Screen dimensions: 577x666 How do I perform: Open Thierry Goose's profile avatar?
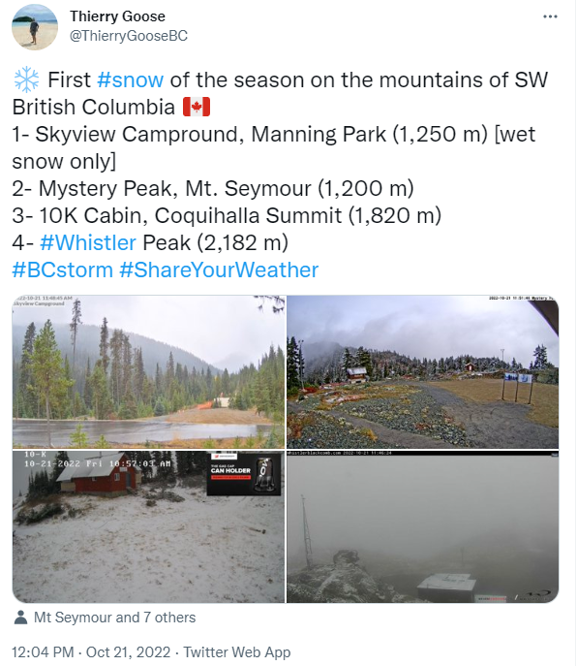point(34,27)
